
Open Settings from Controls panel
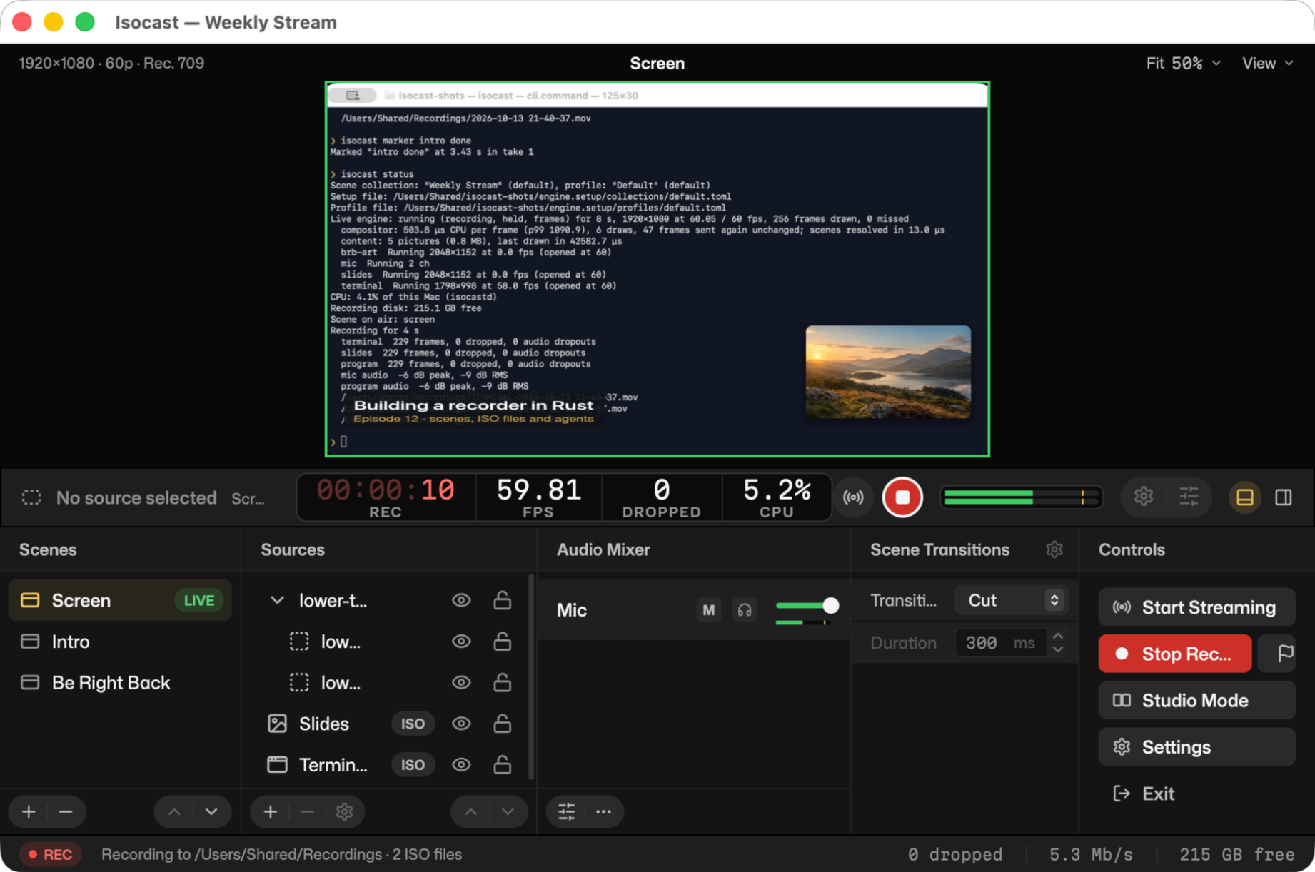(x=1196, y=747)
